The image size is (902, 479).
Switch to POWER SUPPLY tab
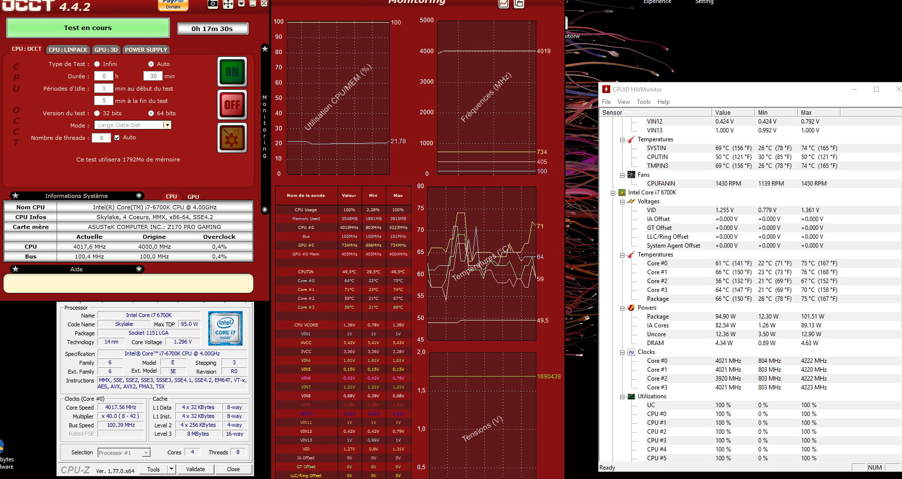[146, 50]
